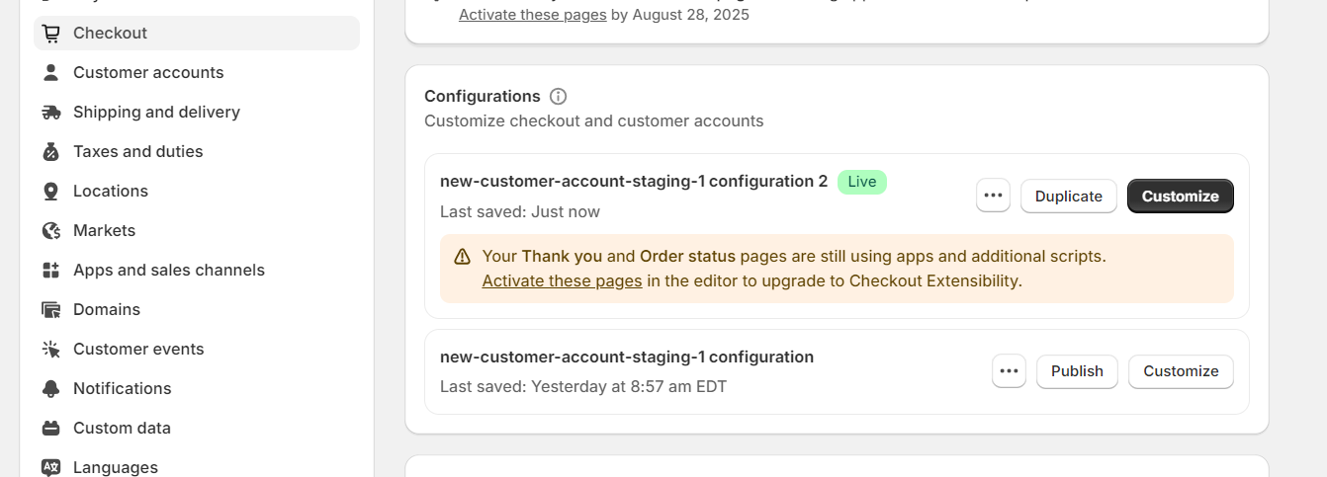Click the Markets globe icon
The width and height of the screenshot is (1327, 477).
[51, 231]
